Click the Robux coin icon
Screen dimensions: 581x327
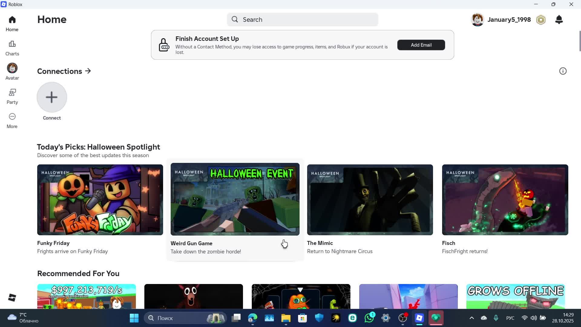tap(541, 20)
